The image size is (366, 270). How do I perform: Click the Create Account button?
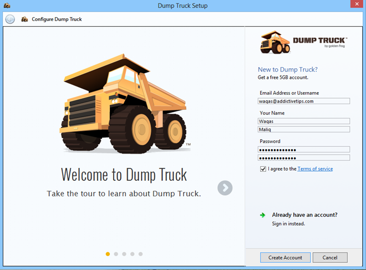285,257
